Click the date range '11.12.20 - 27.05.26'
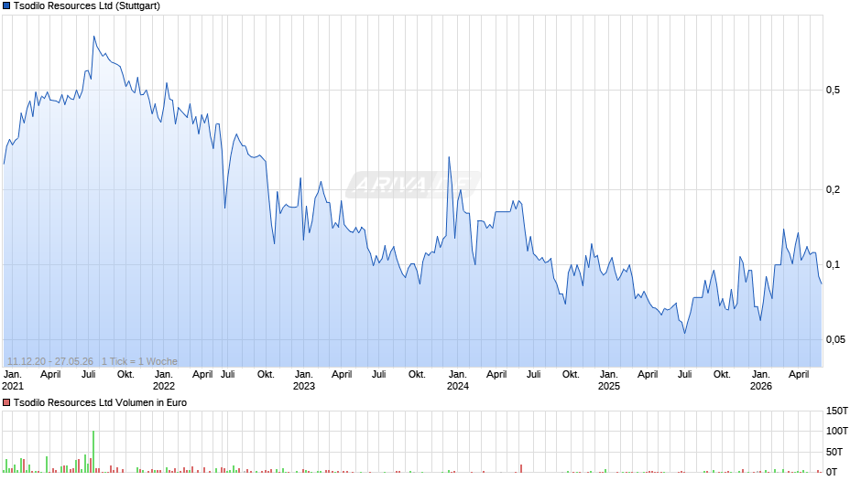The height and width of the screenshot is (481, 861). (x=50, y=361)
